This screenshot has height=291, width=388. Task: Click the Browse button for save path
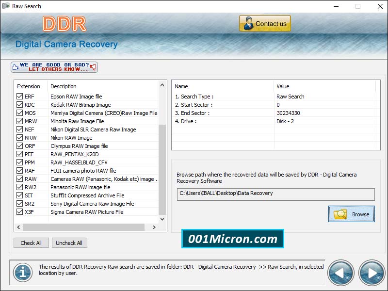pyautogui.click(x=351, y=214)
